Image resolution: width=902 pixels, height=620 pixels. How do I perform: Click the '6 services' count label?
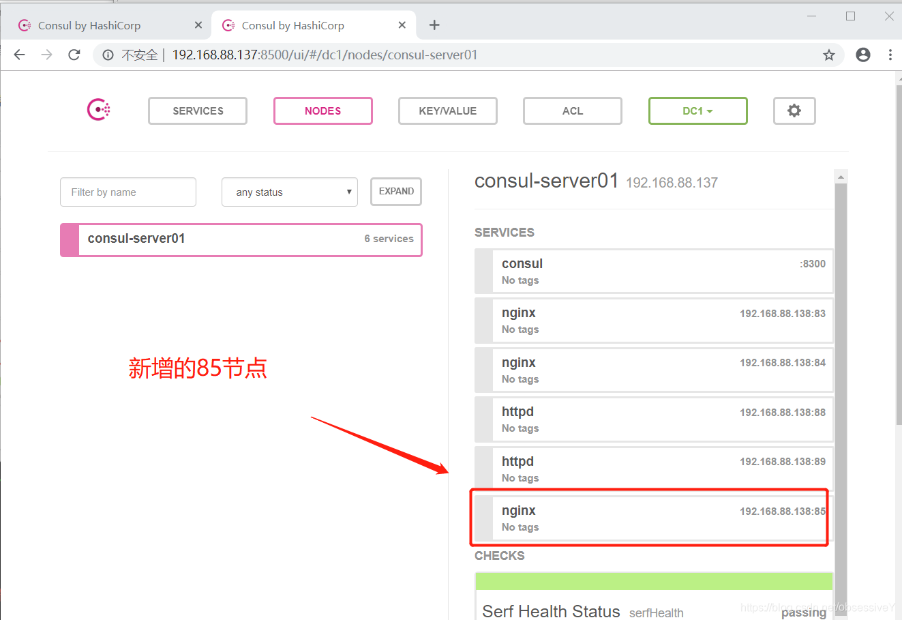(x=389, y=239)
